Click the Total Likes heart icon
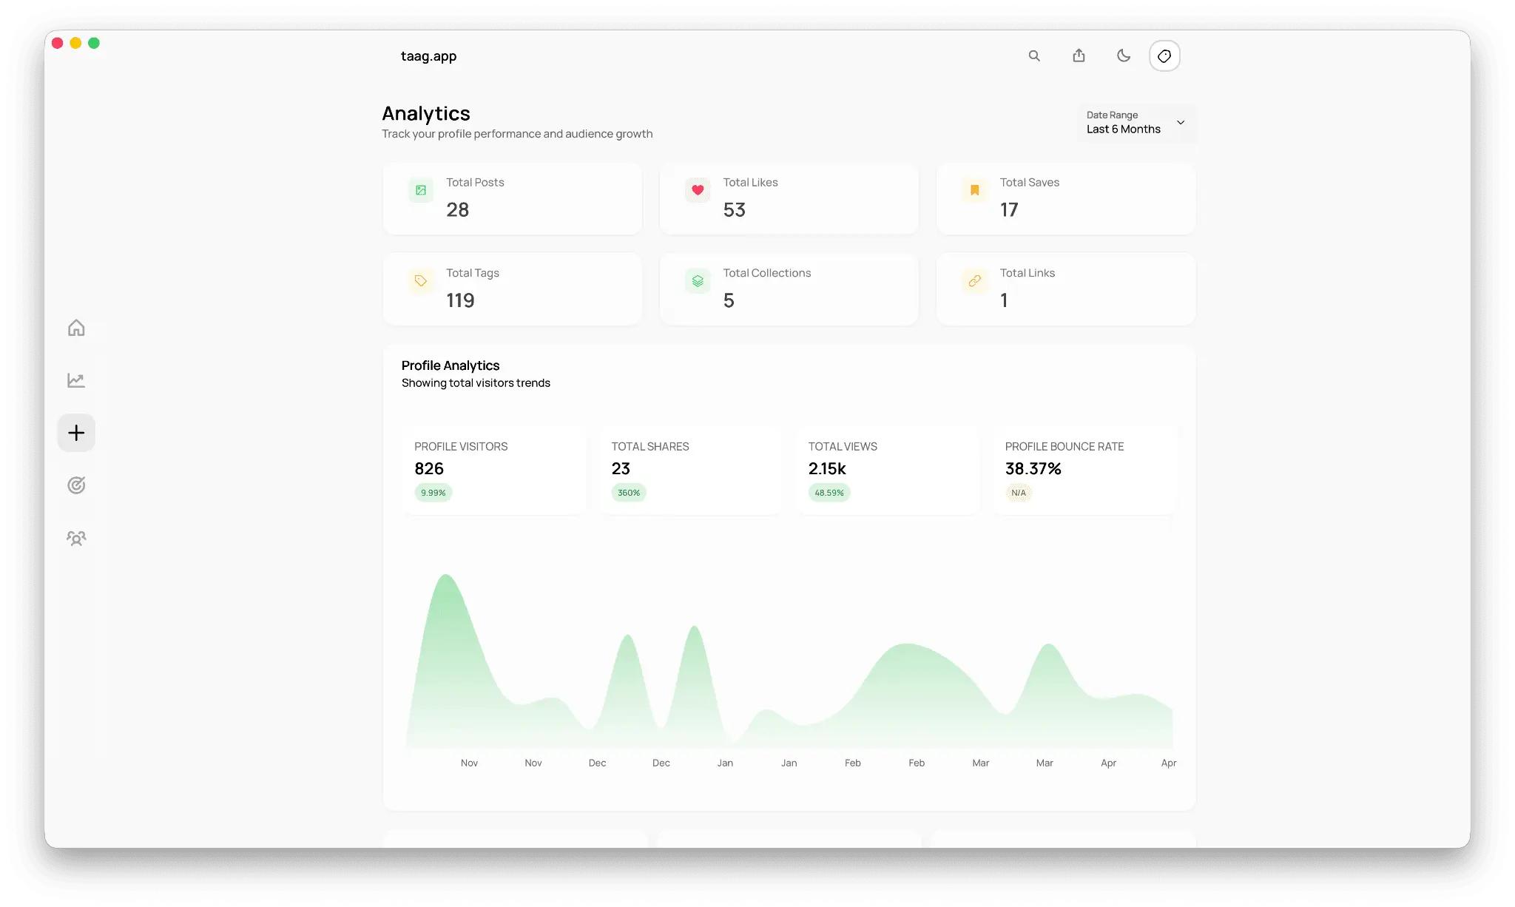Viewport: 1515px width, 907px height. [x=698, y=190]
